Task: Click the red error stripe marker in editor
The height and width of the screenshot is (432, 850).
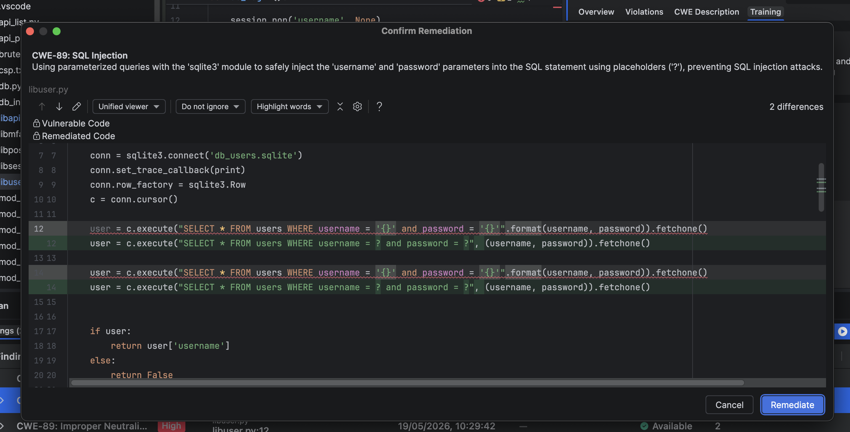Action: 557,7
